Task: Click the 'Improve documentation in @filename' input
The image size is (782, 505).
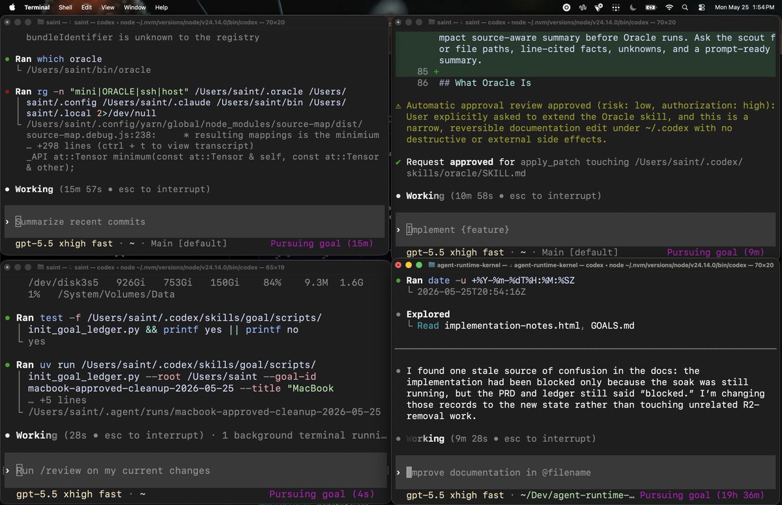Action: coord(585,472)
